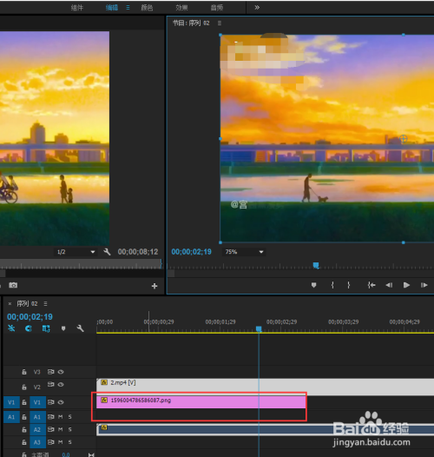The image size is (434, 457).
Task: Switch to the 组件 workspace tab
Action: pos(77,8)
